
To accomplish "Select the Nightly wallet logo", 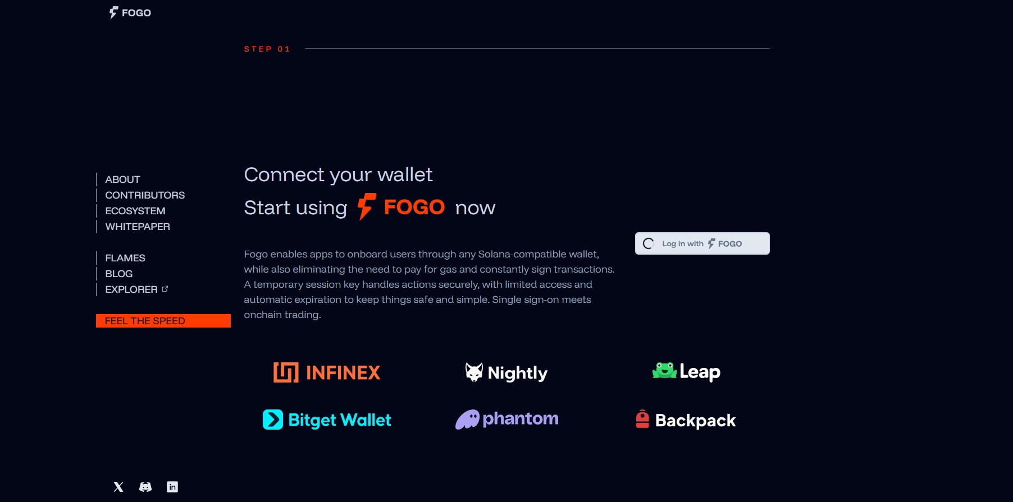I will click(x=506, y=372).
